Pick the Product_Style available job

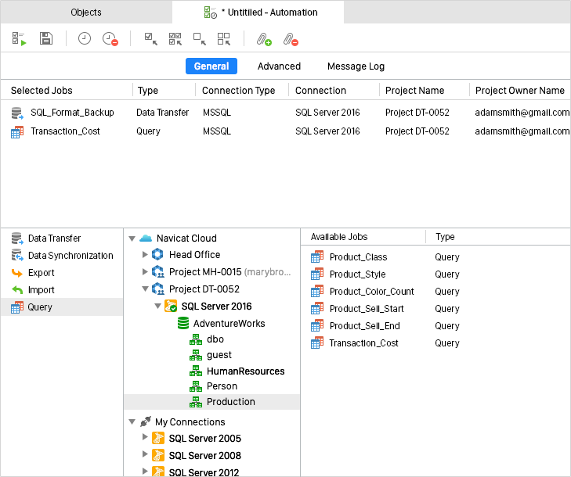(x=435, y=274)
